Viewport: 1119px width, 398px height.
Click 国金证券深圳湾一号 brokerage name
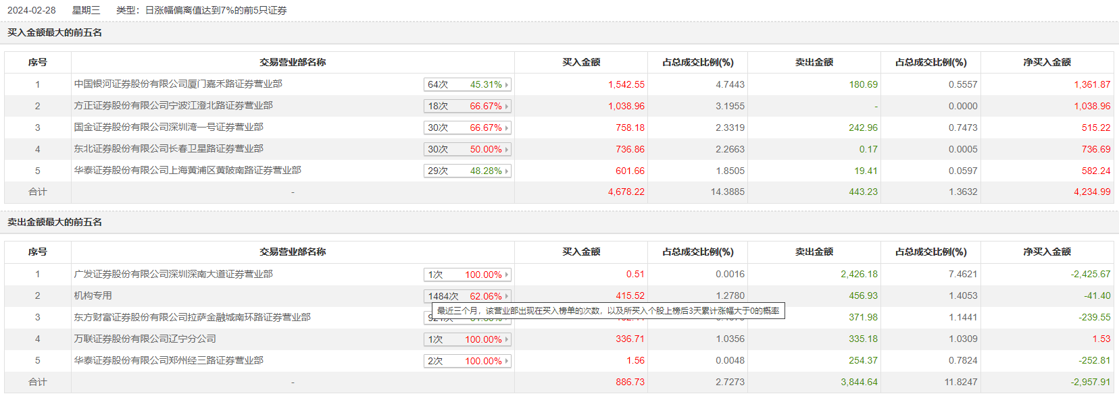pyautogui.click(x=168, y=127)
